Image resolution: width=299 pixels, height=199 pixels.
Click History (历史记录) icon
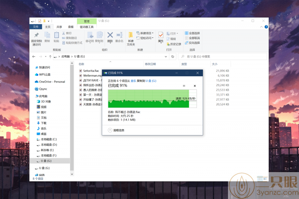[168, 44]
